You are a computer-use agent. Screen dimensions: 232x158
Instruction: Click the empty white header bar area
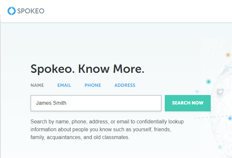tap(138, 11)
